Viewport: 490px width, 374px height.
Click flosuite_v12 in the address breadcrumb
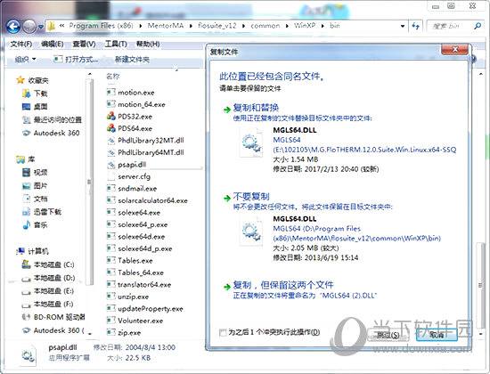click(x=216, y=26)
